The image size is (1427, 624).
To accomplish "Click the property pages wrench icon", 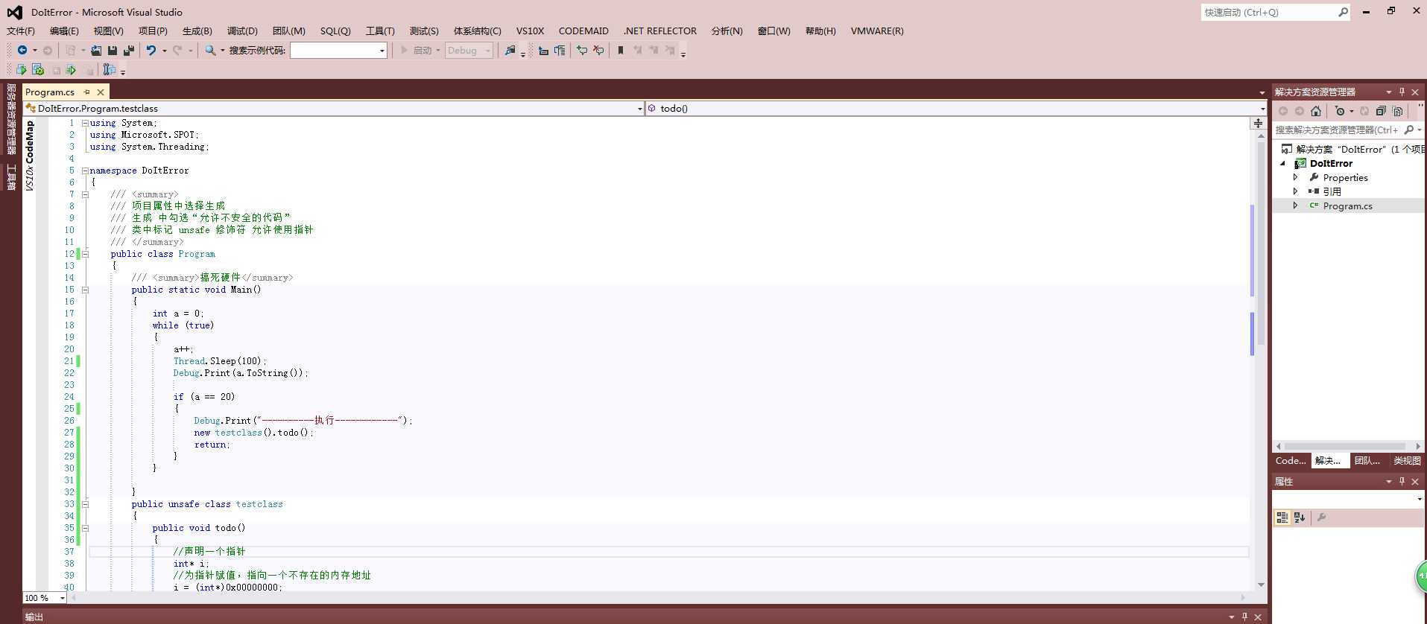I will [x=1321, y=518].
